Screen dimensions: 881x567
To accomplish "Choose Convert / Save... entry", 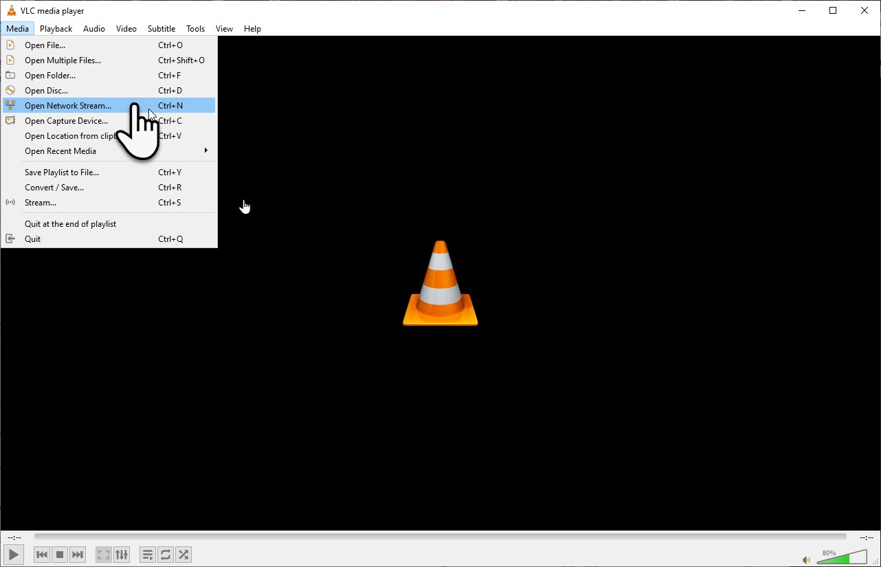I will coord(109,188).
